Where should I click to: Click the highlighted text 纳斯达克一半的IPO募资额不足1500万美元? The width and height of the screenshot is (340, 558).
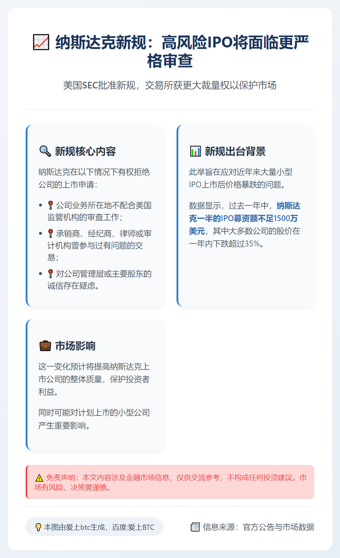[245, 218]
